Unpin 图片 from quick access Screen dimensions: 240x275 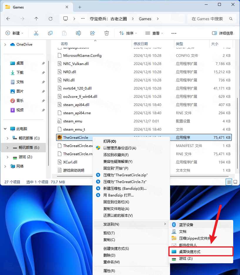pyautogui.click(x=43, y=91)
